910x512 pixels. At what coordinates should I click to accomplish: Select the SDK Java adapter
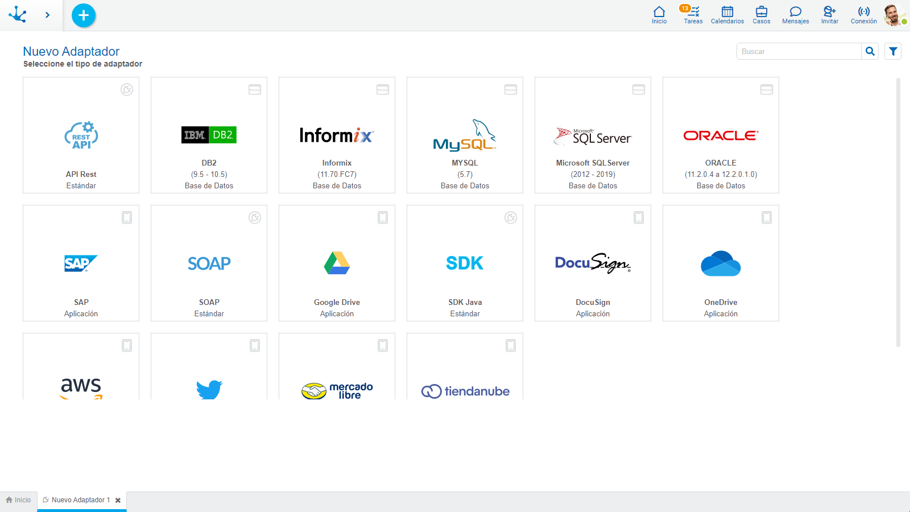click(x=465, y=263)
